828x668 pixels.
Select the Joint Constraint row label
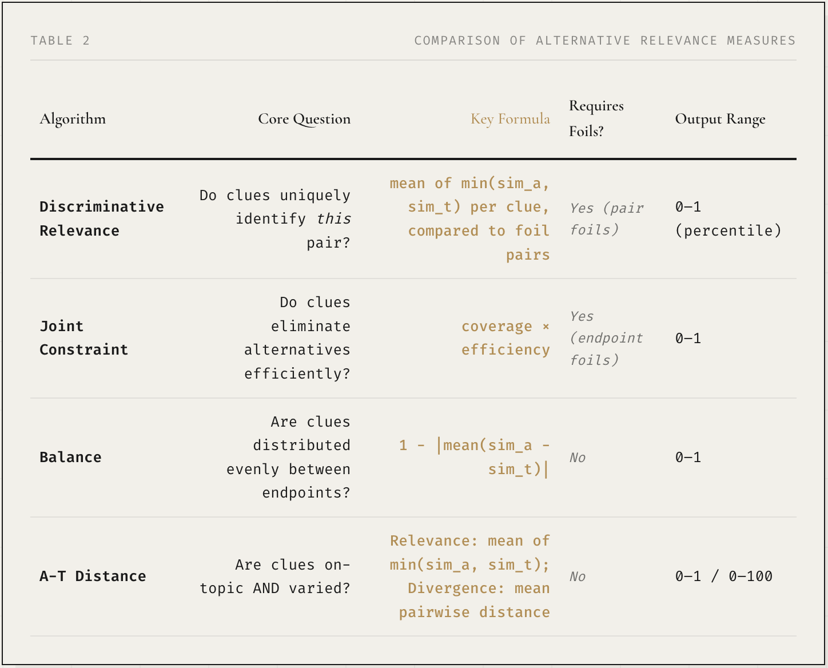coord(83,338)
